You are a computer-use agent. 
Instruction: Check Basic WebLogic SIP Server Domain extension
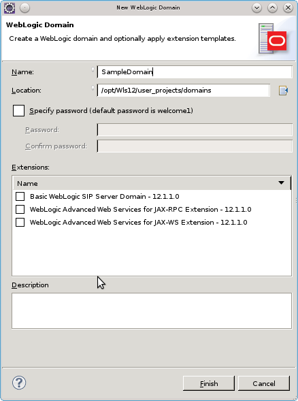[20, 196]
